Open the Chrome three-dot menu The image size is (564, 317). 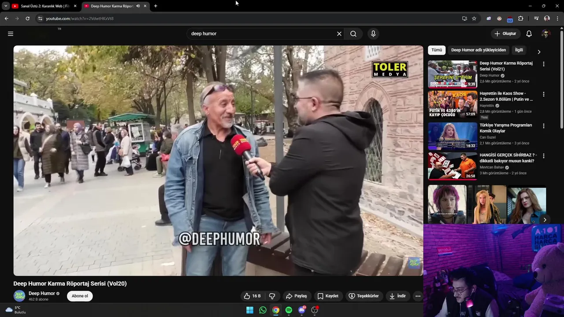557,18
